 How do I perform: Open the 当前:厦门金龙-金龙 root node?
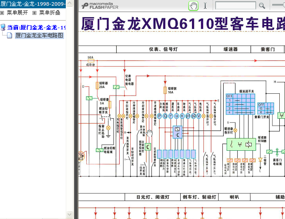click(x=36, y=28)
